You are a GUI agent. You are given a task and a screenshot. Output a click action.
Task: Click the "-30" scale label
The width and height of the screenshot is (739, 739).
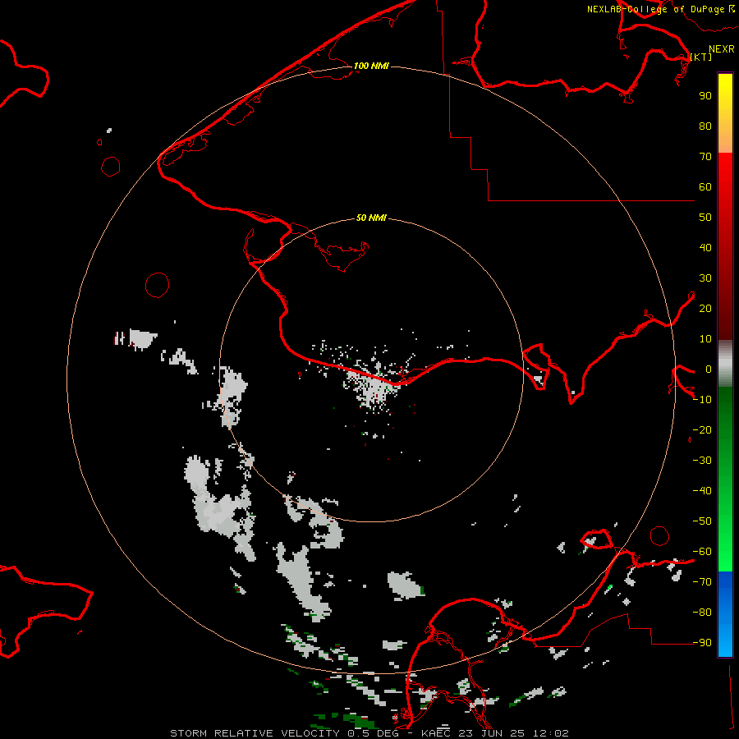click(x=702, y=461)
